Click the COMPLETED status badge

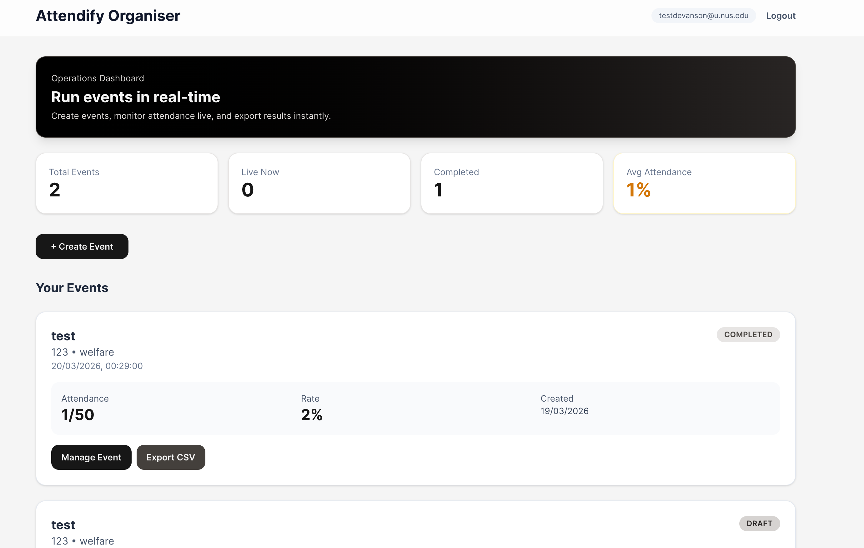click(748, 334)
